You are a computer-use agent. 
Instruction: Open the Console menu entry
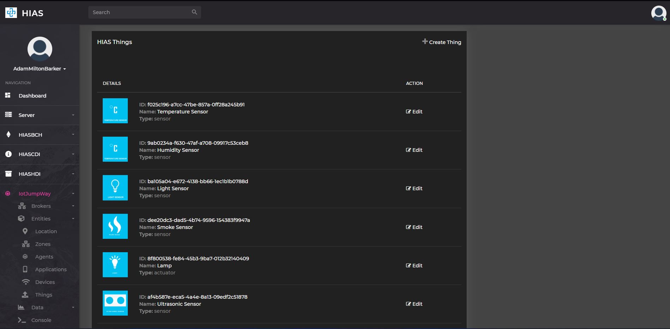point(41,320)
